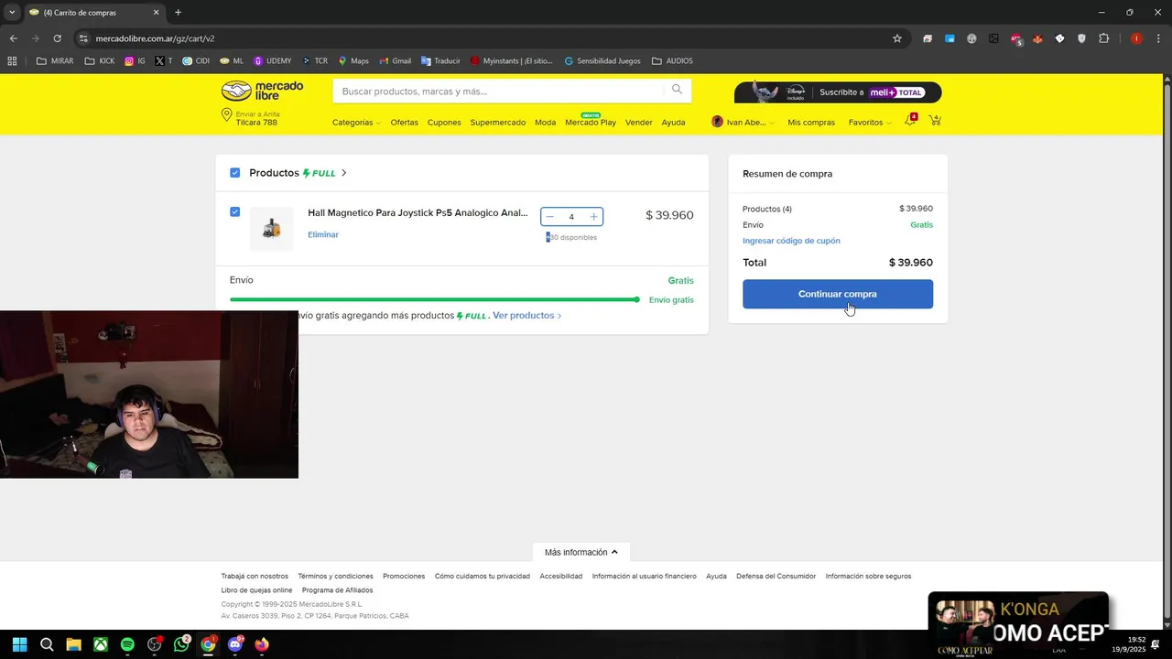Image resolution: width=1172 pixels, height=659 pixels.
Task: Click Suscribite a Meli+ Total banner
Action: pos(838,92)
